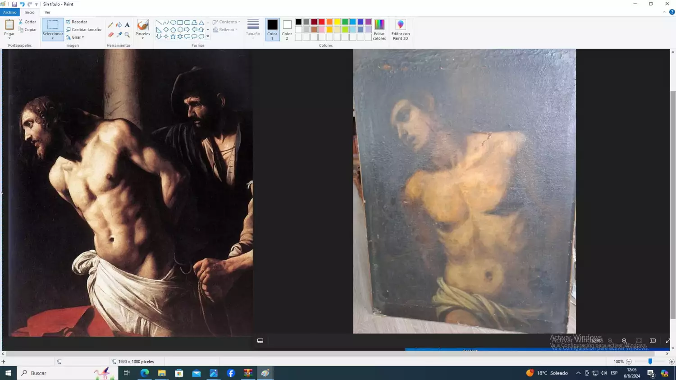Choose the Text tool

click(x=127, y=25)
